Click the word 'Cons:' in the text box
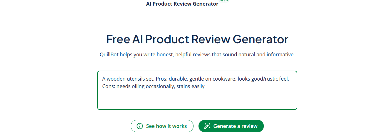382x136 pixels. [x=109, y=87]
